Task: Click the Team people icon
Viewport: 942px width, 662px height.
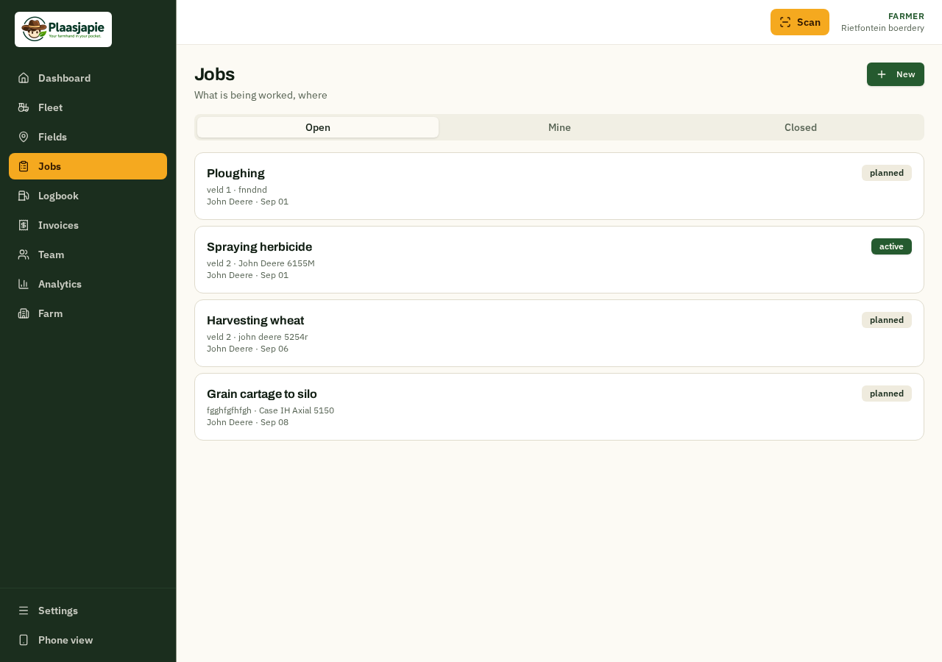Action: coord(24,255)
